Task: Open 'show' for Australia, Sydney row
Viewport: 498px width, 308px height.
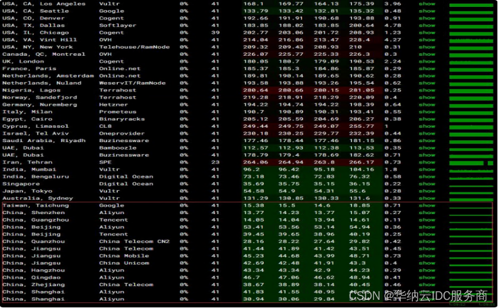Action: point(427,198)
